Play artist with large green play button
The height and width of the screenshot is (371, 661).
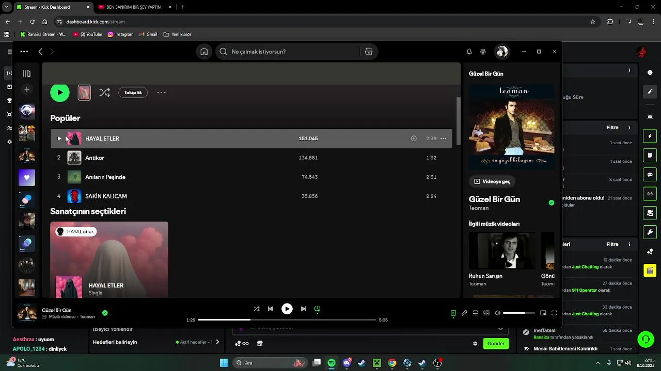click(x=60, y=93)
